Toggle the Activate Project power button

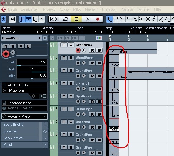pos(3,19)
